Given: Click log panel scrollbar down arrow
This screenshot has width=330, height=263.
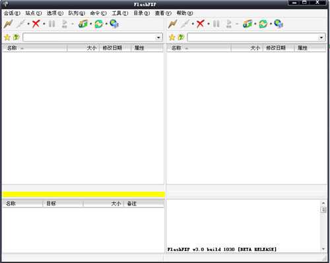Looking at the screenshot, I should pyautogui.click(x=323, y=248).
